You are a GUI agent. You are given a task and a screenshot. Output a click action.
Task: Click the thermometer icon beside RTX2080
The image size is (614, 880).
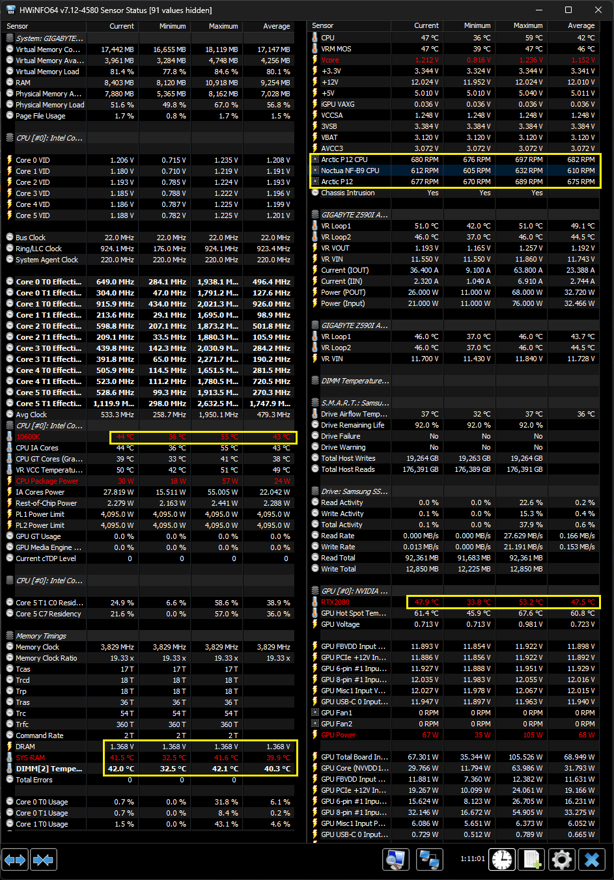pyautogui.click(x=315, y=602)
